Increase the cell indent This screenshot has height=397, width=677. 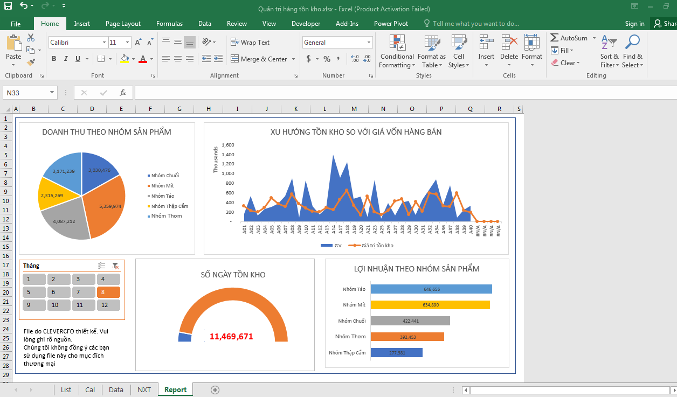click(x=218, y=59)
